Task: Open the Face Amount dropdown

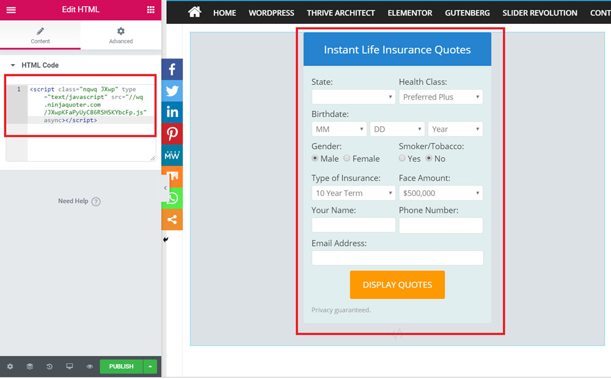Action: [441, 193]
